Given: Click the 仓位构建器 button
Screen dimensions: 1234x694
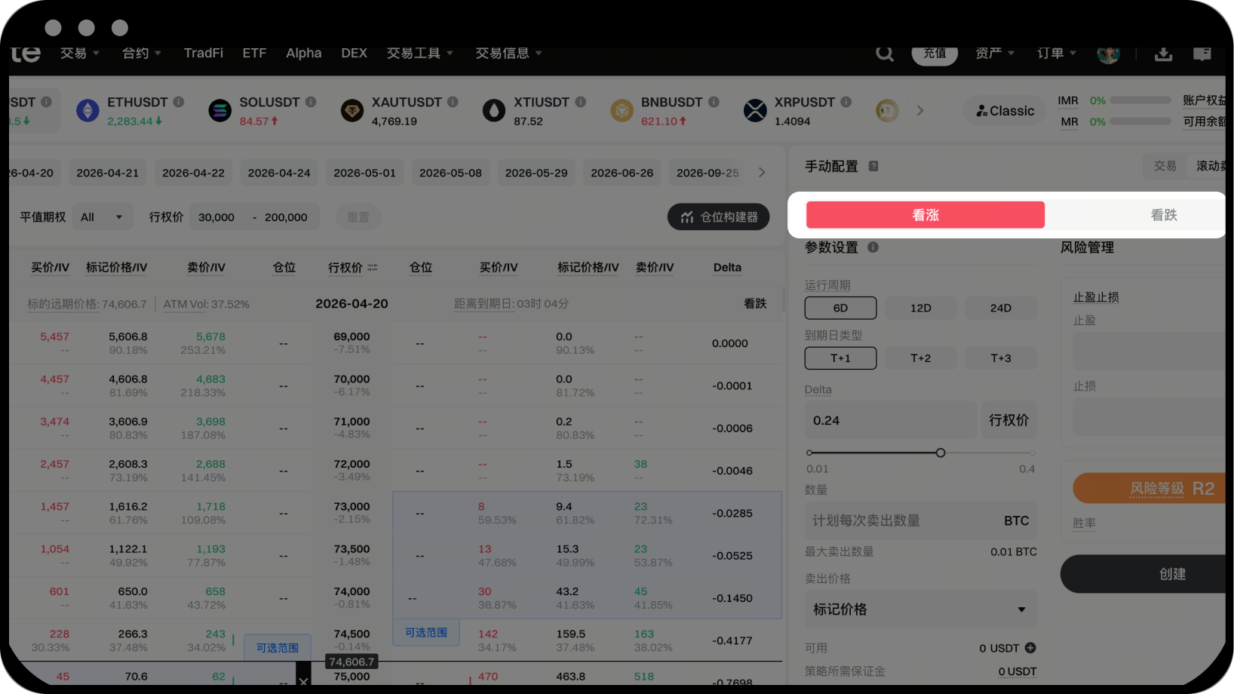Looking at the screenshot, I should 718,217.
